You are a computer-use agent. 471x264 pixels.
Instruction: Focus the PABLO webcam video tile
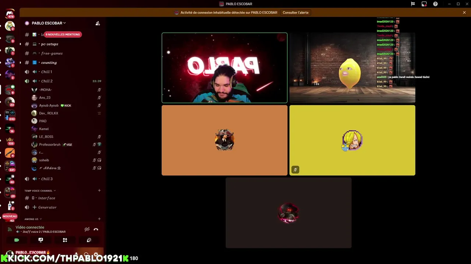pos(224,68)
